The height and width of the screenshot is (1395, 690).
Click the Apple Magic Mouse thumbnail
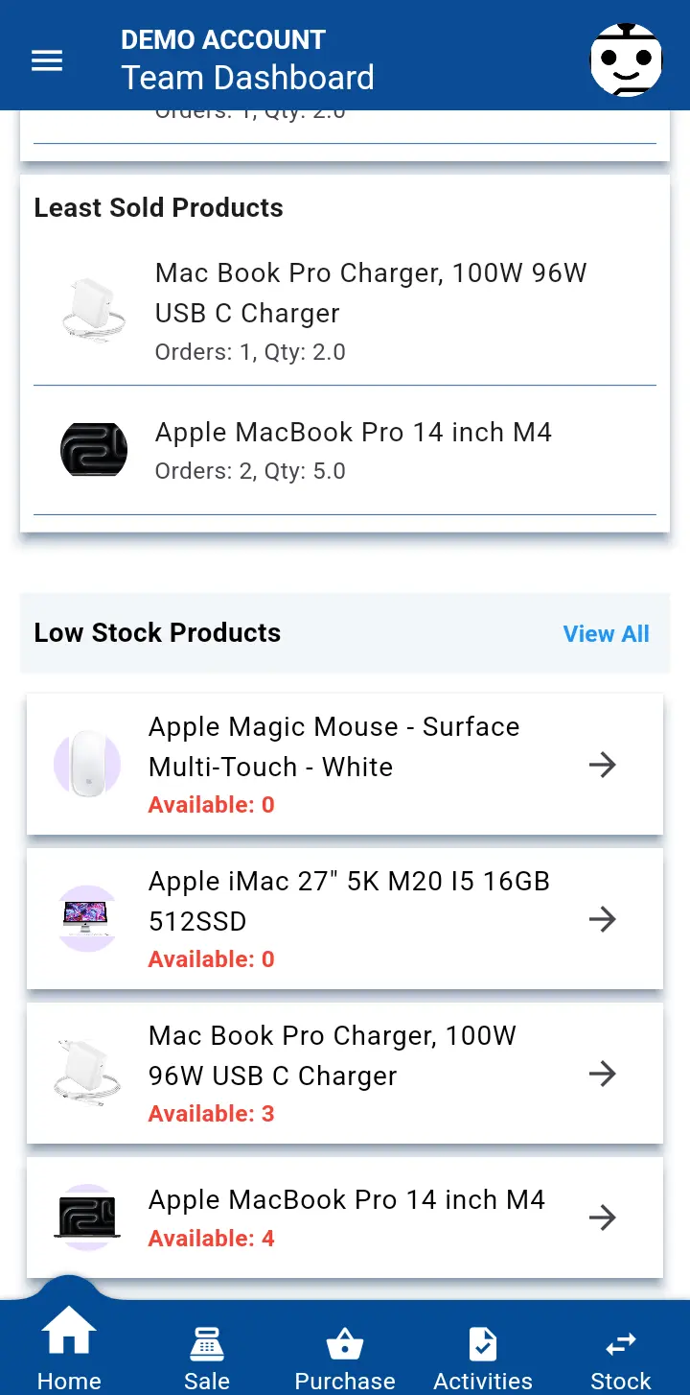[x=87, y=764]
